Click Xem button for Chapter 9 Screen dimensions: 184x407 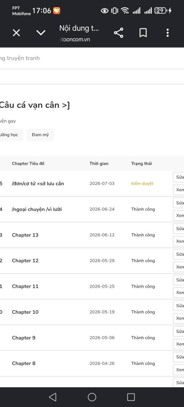(x=179, y=344)
